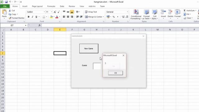
Task: Click New Game in HANGMAN form
Action: pos(89,49)
